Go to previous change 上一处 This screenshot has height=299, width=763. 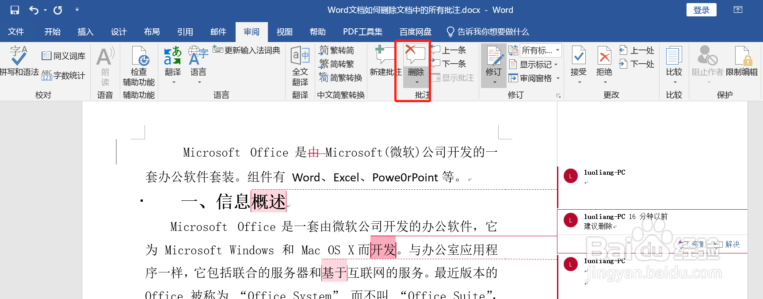click(637, 50)
